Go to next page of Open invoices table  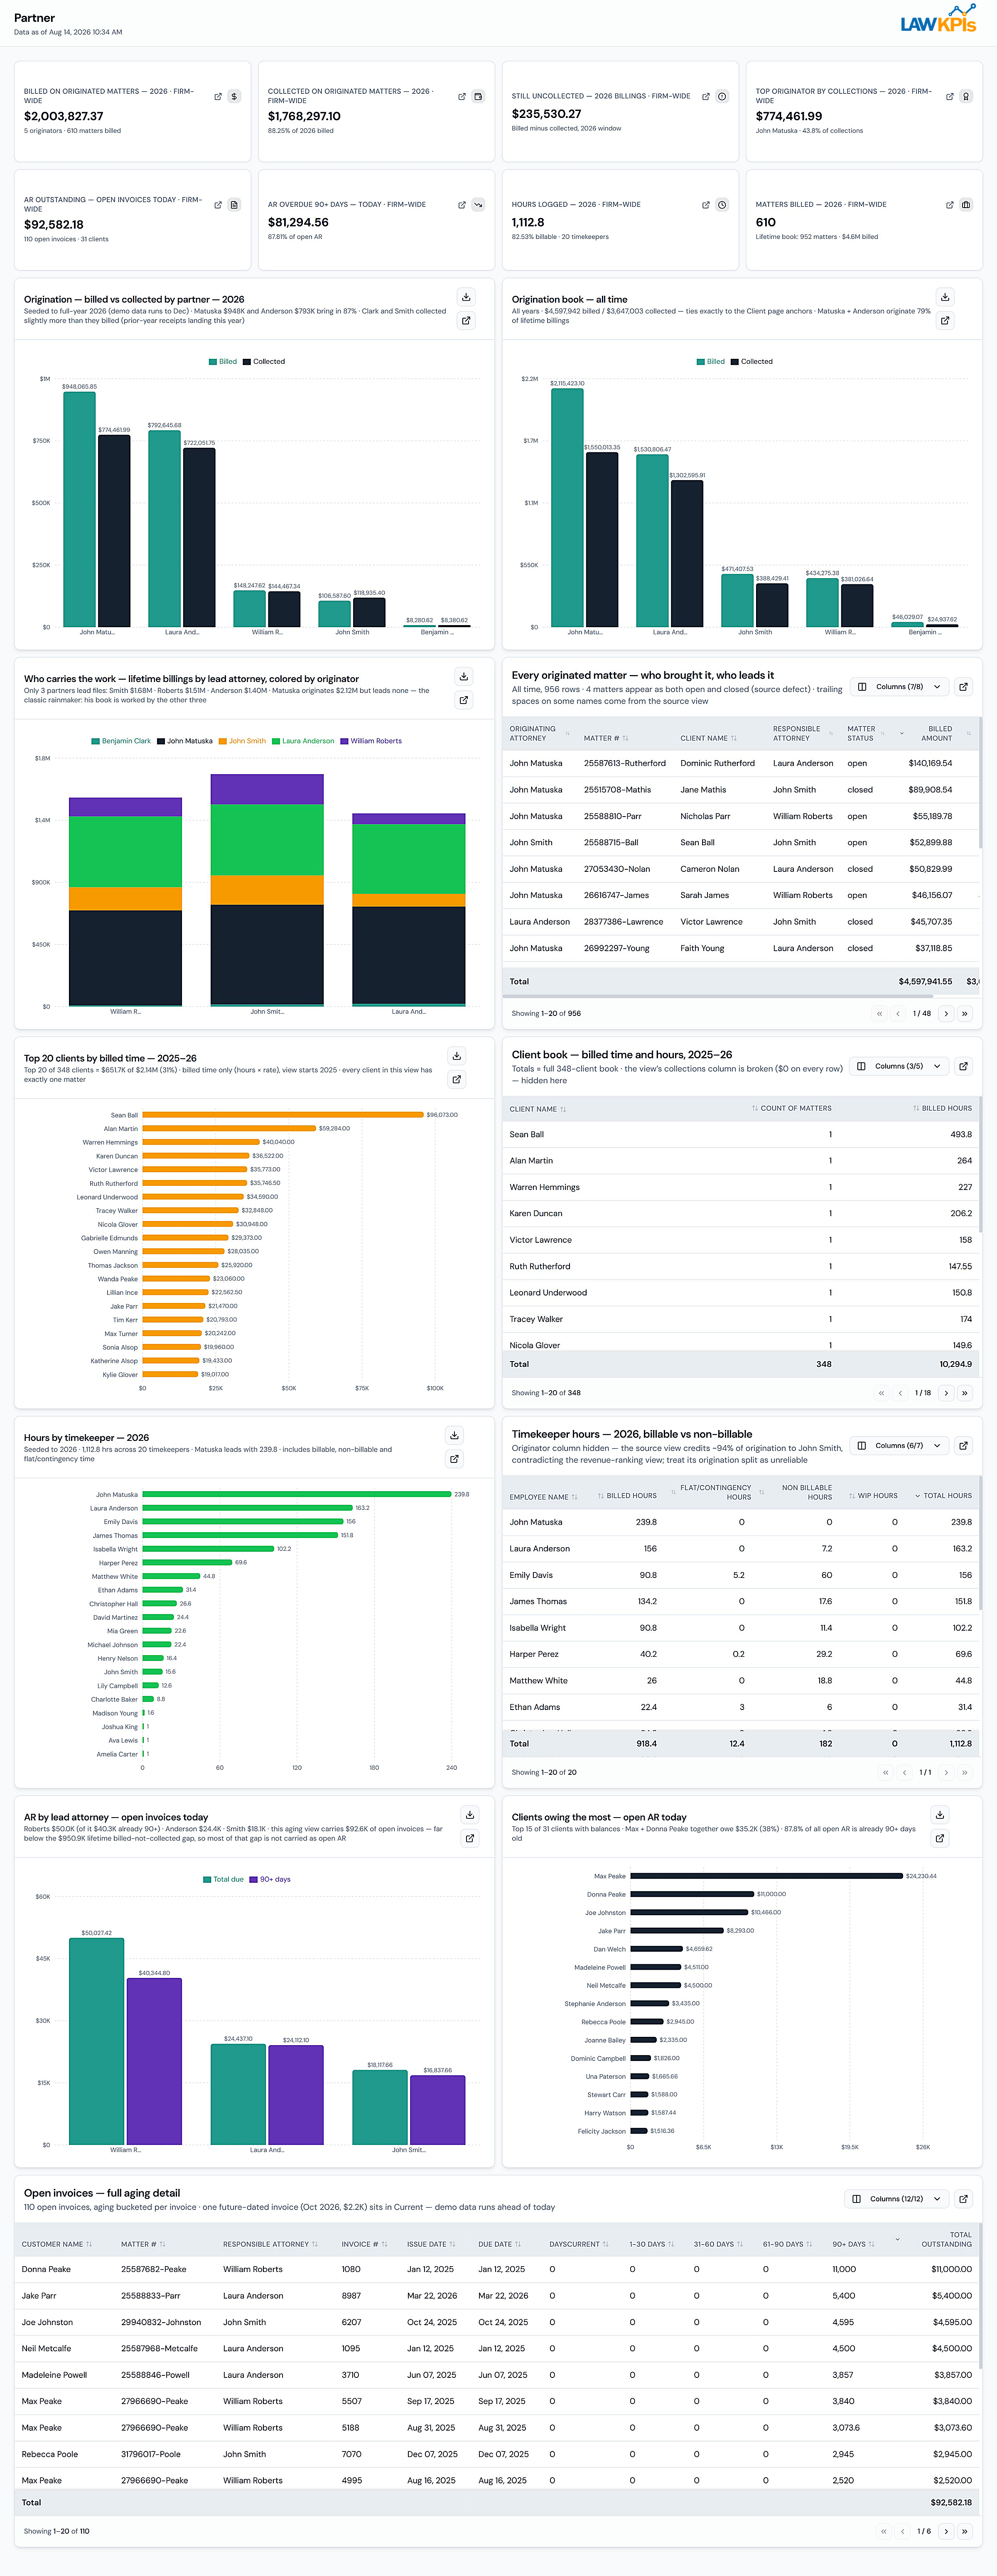pos(946,2531)
